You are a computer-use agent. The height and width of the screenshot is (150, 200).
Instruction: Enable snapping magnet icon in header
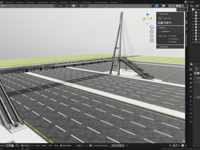click(74, 6)
